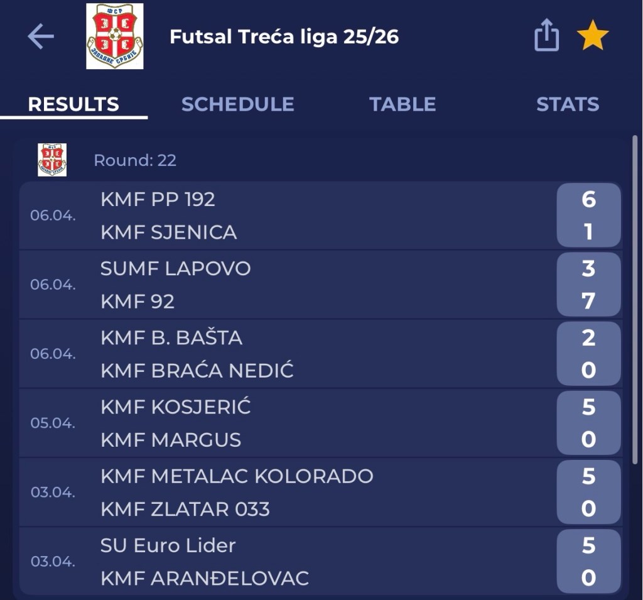
Task: Select the RESULTS tab
Action: point(73,104)
